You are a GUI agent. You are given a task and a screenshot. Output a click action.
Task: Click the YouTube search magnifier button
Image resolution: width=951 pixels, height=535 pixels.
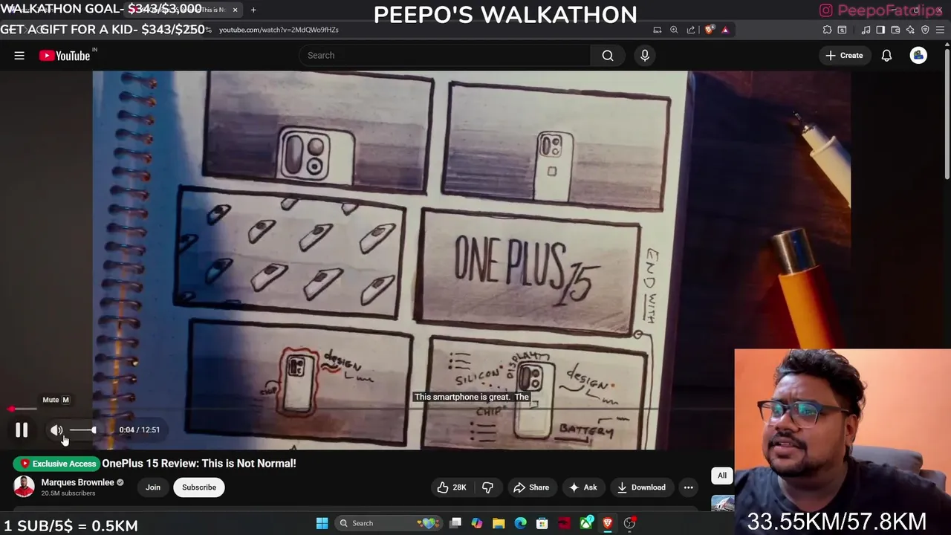[608, 55]
